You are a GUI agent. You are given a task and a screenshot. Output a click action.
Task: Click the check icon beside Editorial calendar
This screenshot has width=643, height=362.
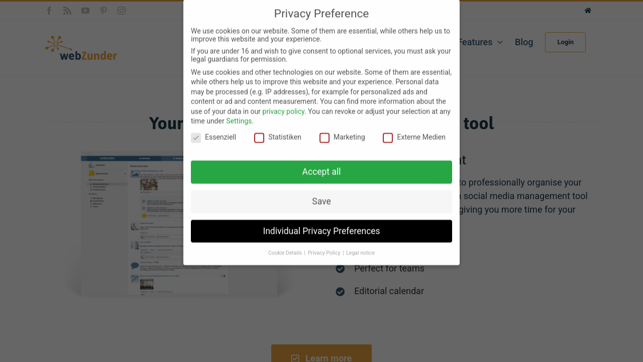pos(340,292)
